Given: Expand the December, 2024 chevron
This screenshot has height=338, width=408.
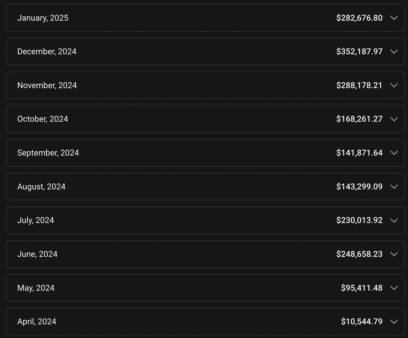Looking at the screenshot, I should (x=394, y=52).
